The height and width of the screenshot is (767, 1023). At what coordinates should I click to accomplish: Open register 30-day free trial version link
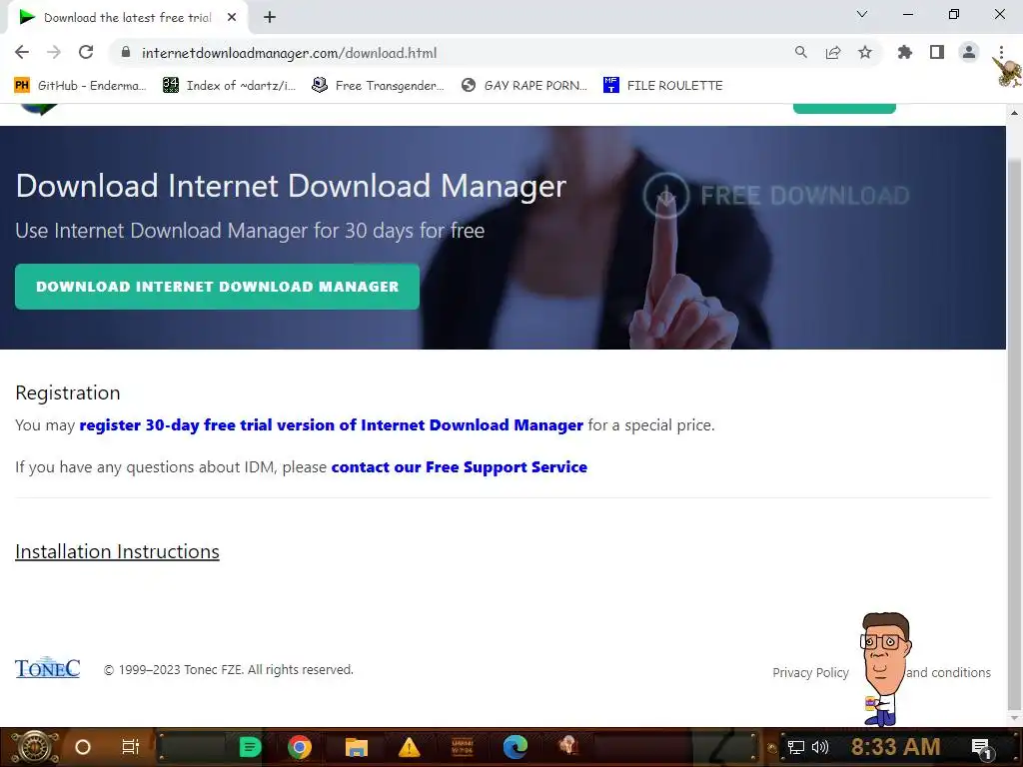coord(332,425)
